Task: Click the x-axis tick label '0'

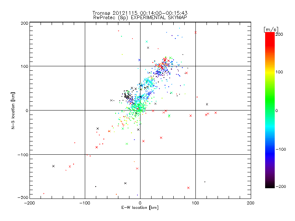Action: [140, 203]
